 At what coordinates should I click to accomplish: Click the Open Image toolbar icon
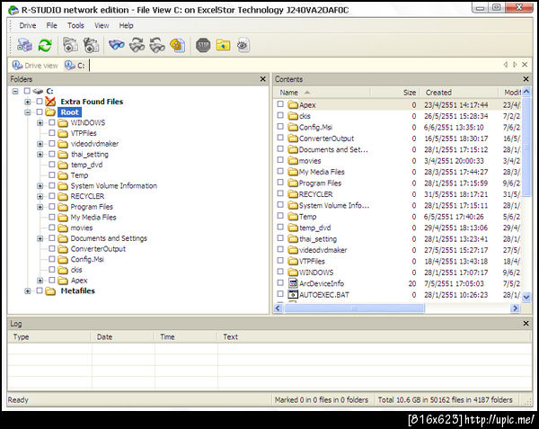[91, 45]
